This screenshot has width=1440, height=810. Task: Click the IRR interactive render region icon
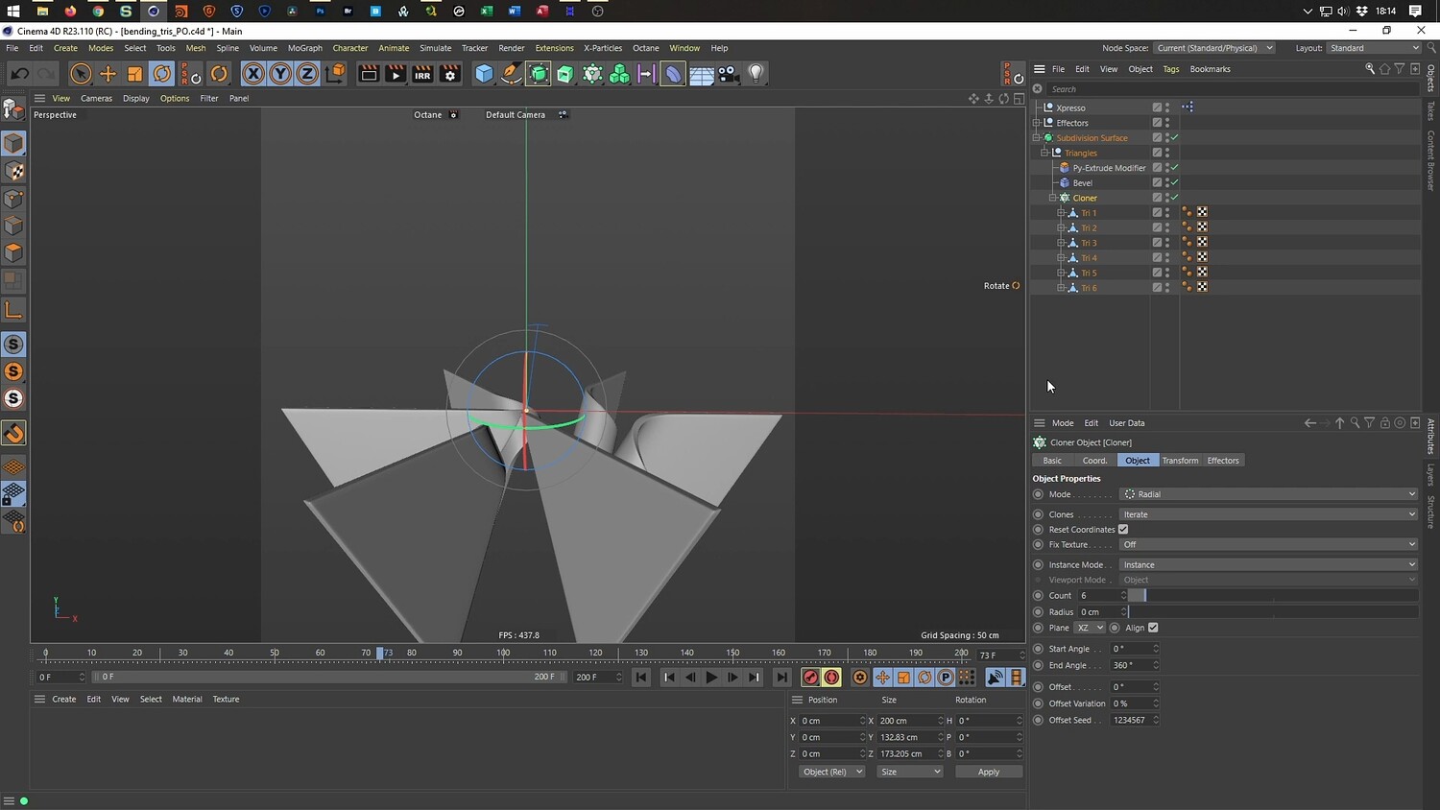tap(422, 74)
